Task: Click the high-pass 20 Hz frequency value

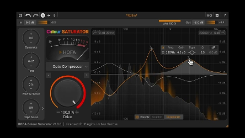Action: coord(110,33)
